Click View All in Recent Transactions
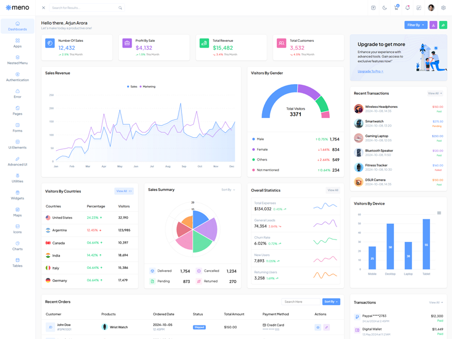This screenshot has width=452, height=339. tap(434, 93)
